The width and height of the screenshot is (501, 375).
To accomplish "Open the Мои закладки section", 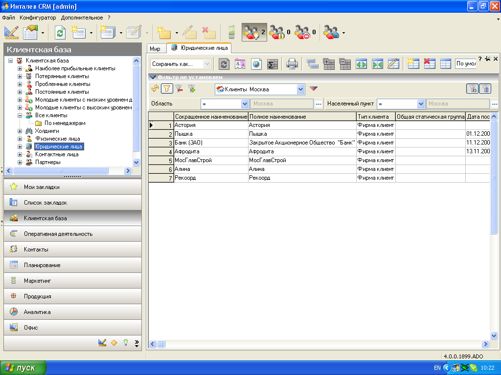I will click(72, 187).
